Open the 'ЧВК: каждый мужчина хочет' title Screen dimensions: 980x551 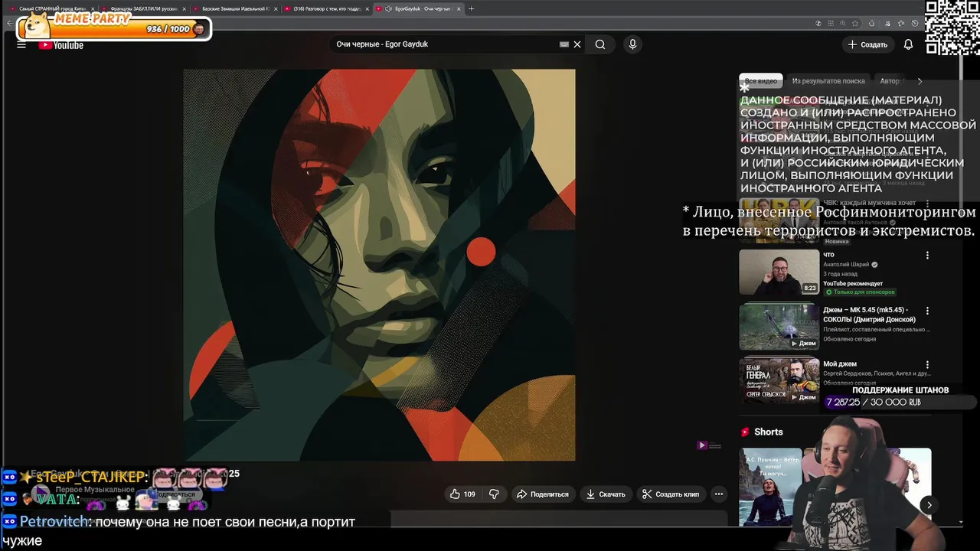point(870,204)
